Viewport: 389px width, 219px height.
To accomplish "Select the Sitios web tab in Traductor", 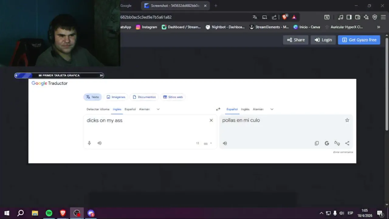I will (x=173, y=97).
